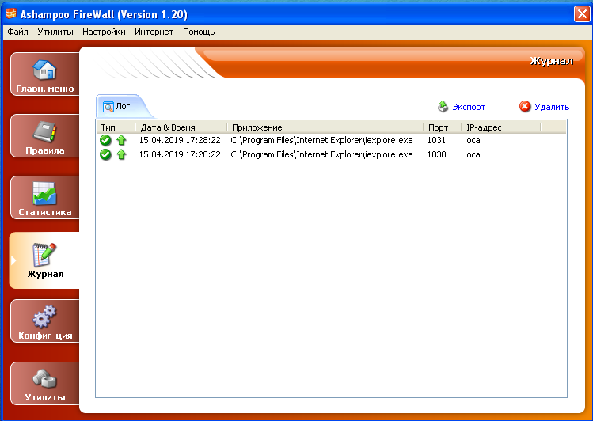Sort by the IP-адрес column header
593x421 pixels.
(x=501, y=127)
